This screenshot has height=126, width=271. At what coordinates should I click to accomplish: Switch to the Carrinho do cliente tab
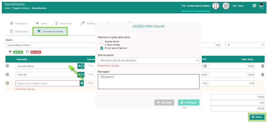click(x=50, y=31)
